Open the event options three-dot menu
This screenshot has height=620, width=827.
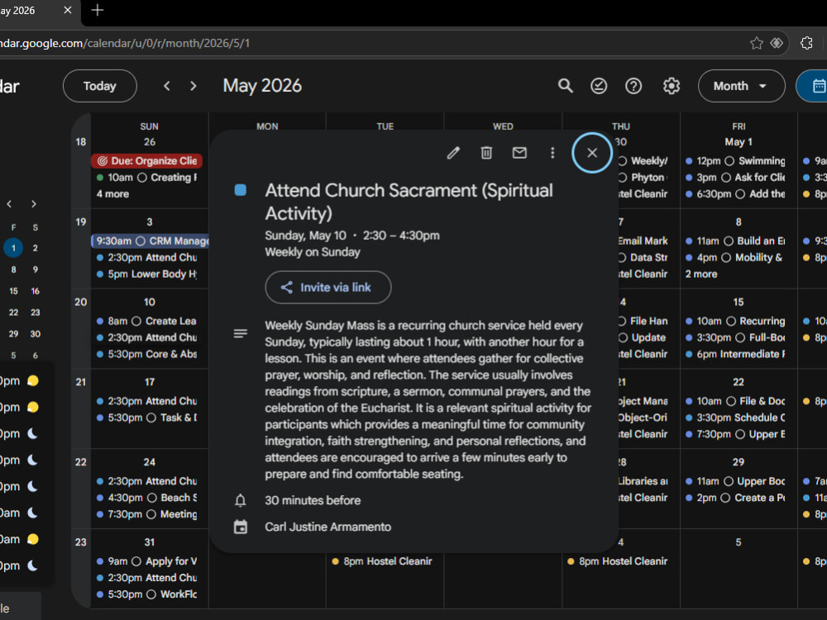pyautogui.click(x=552, y=153)
